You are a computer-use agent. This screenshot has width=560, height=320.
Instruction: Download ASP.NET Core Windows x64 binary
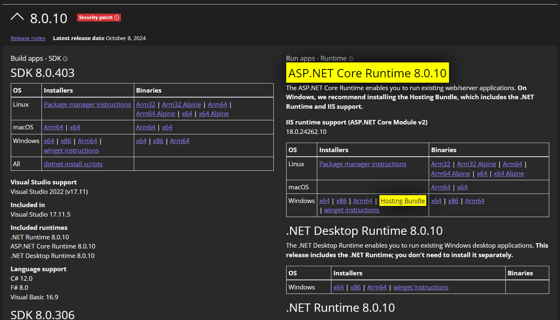[x=436, y=201]
